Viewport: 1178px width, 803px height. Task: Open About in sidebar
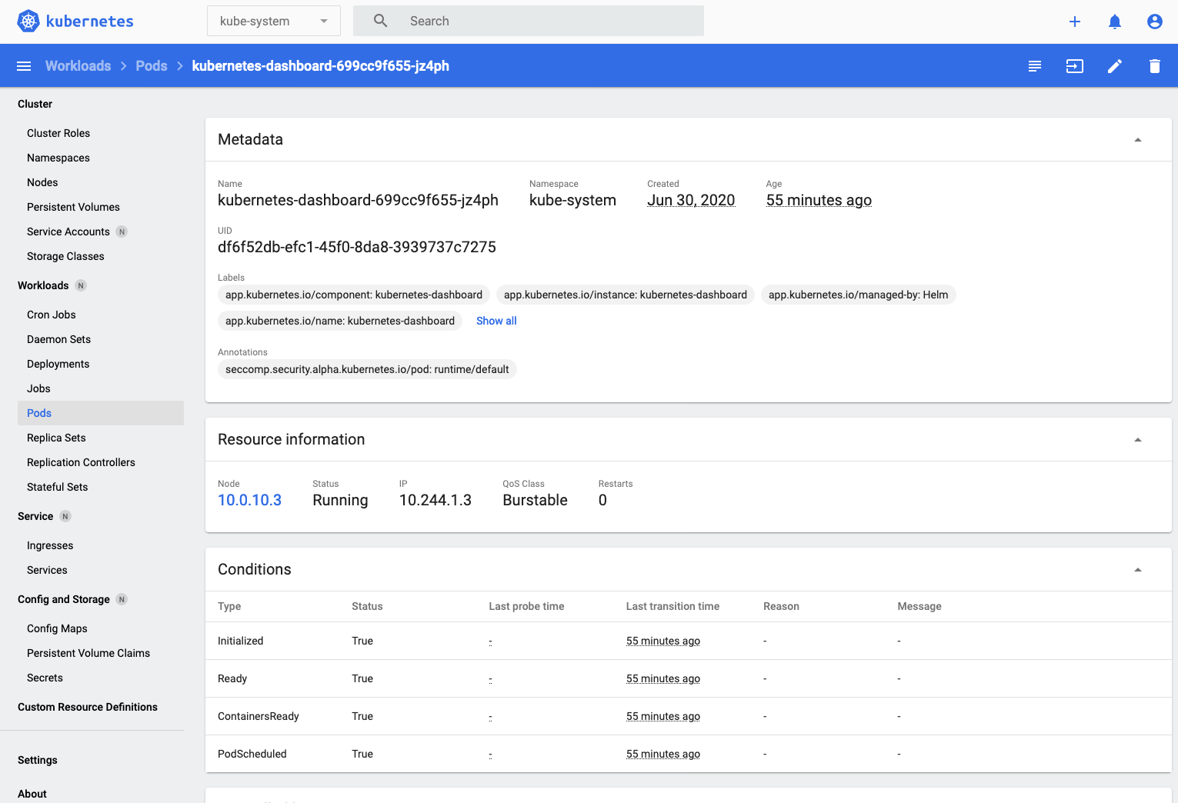32,794
